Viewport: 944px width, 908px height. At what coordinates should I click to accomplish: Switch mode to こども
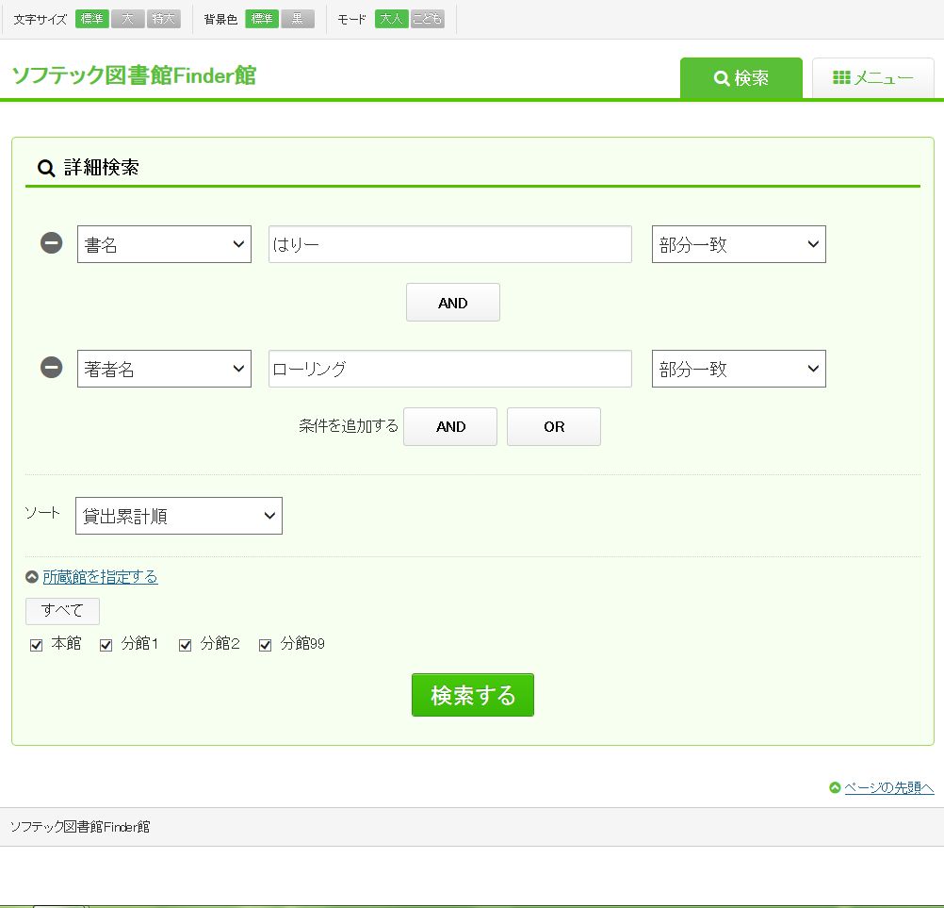point(427,19)
